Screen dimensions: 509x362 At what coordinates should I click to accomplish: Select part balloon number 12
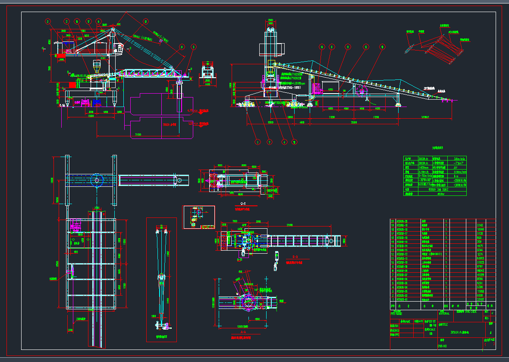coord(145,21)
